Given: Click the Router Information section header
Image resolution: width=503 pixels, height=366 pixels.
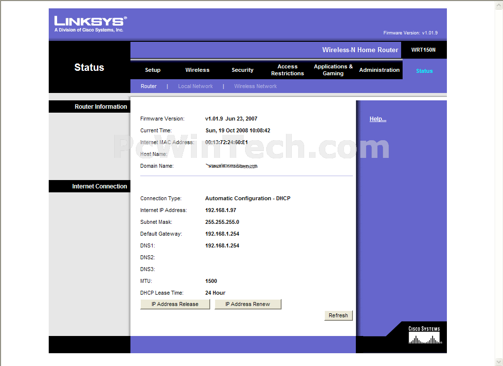Looking at the screenshot, I should (90, 106).
